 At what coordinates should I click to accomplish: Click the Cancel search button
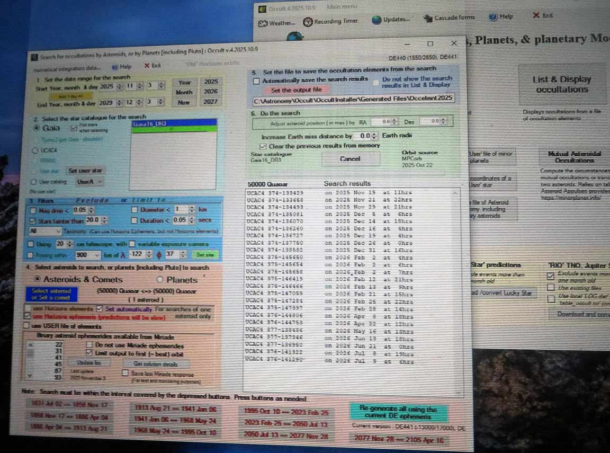(350, 158)
